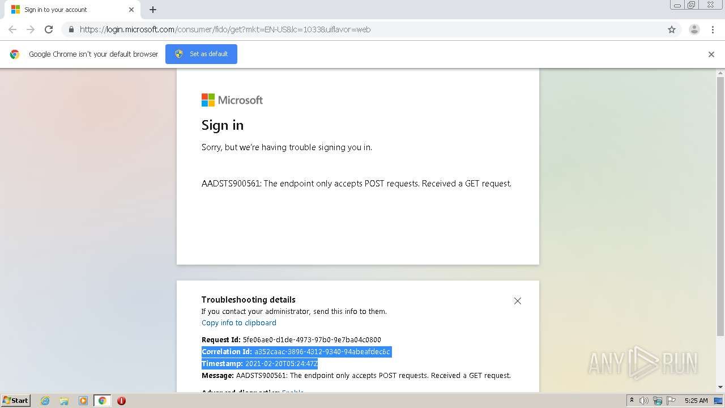Click the Microsoft logo
Viewport: 725px width, 408px height.
coord(232,100)
